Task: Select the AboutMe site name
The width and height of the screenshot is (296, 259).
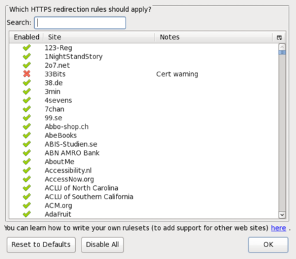Action: click(60, 162)
